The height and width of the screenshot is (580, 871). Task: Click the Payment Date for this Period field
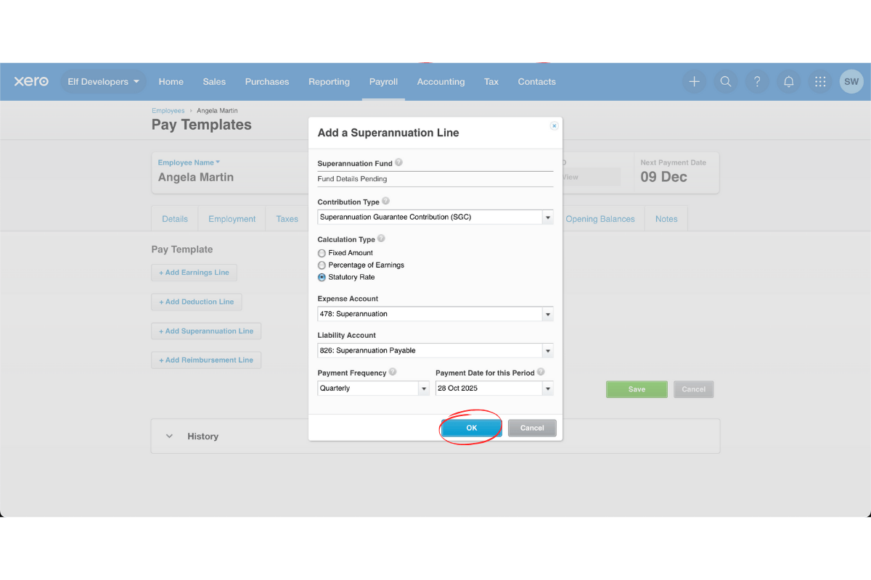(x=488, y=388)
